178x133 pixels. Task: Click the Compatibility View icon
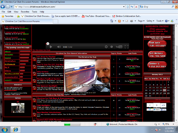[128, 7]
